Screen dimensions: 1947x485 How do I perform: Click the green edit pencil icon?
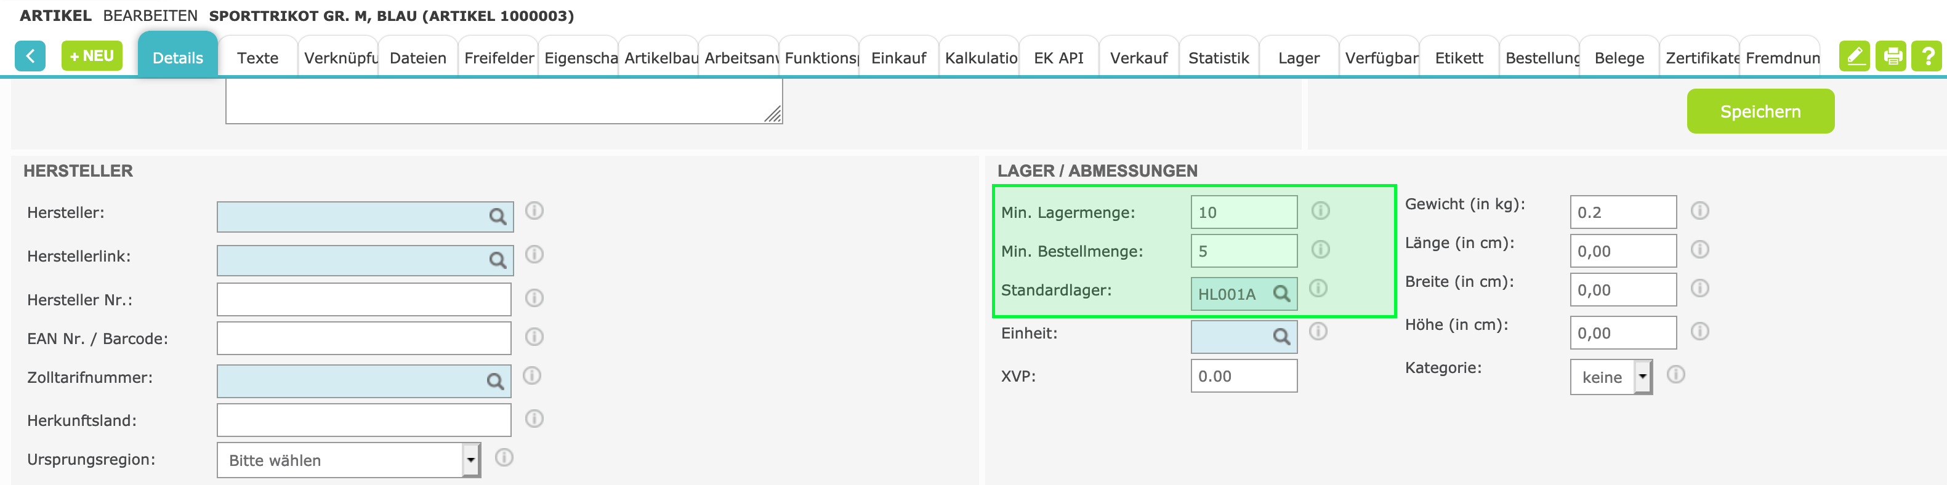click(1854, 57)
